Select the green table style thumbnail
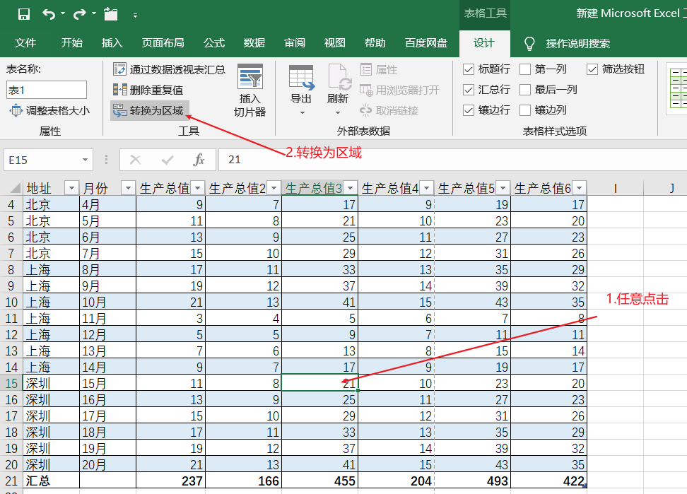The width and height of the screenshot is (687, 494). (x=676, y=88)
